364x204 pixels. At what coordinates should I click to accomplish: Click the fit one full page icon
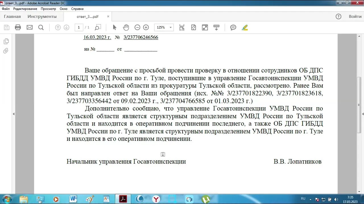click(x=193, y=27)
